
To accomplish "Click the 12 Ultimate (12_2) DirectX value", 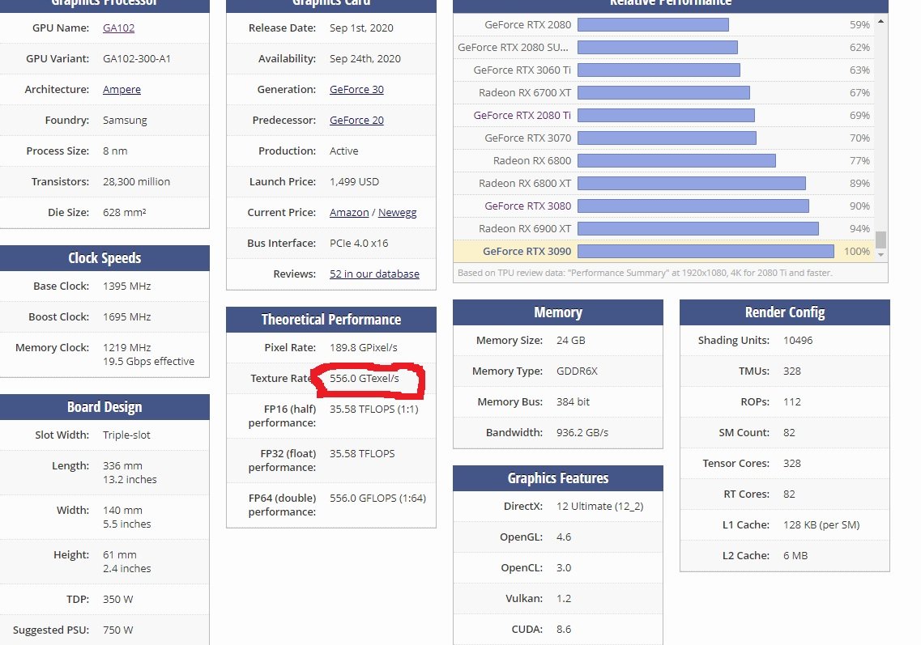I will point(599,506).
